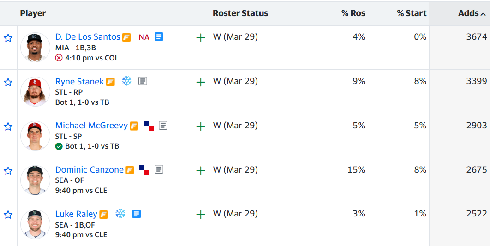Open Ryne Stanek's gray player notes icon
The height and width of the screenshot is (246, 490).
tap(143, 81)
